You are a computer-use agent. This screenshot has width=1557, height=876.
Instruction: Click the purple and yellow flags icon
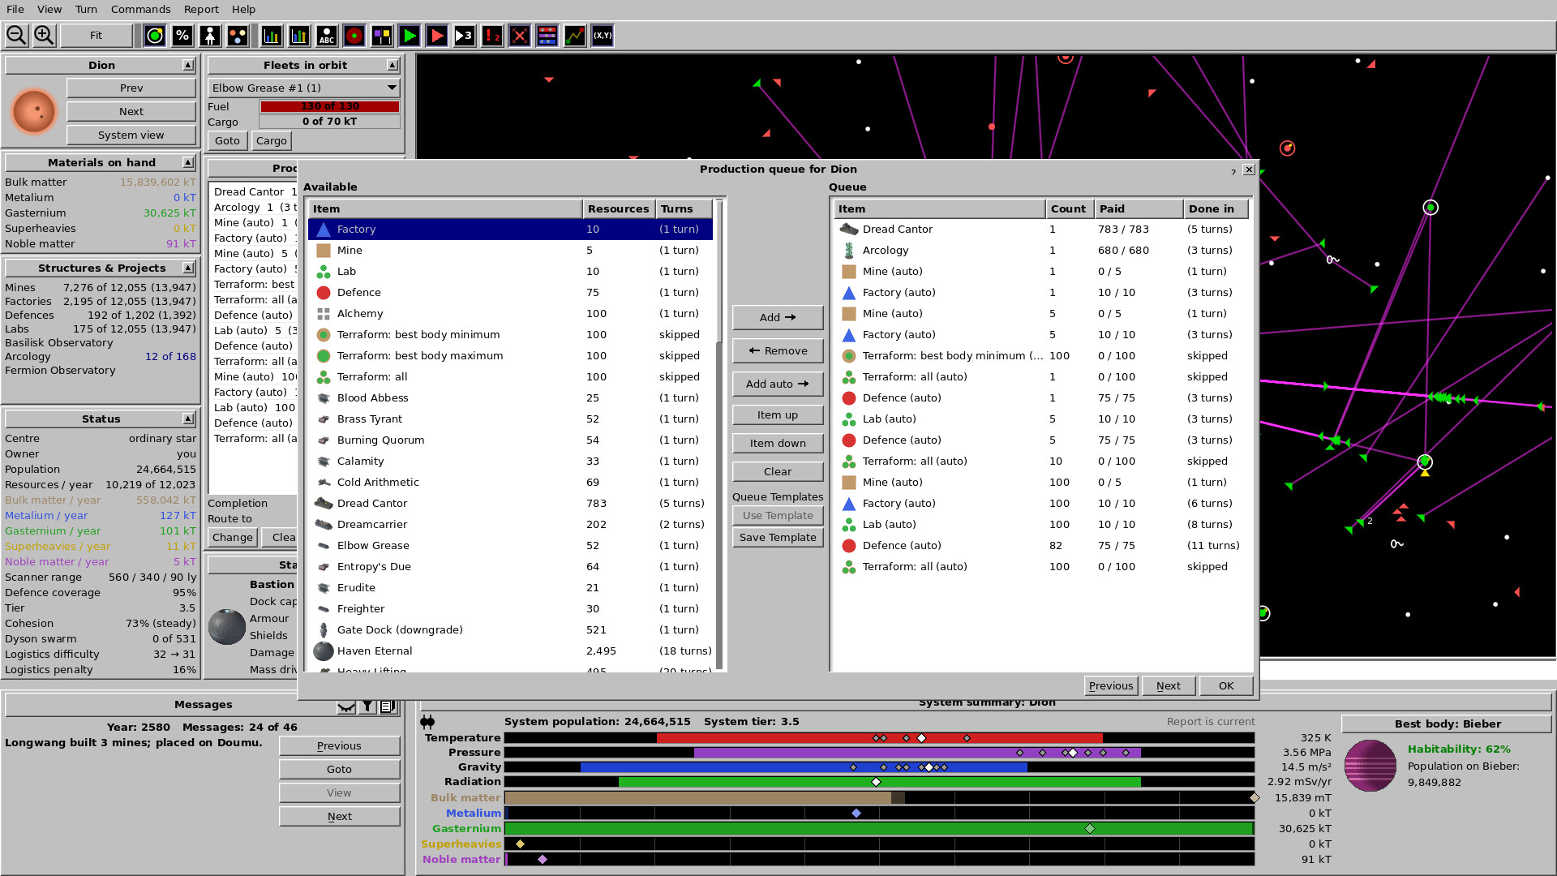point(382,36)
